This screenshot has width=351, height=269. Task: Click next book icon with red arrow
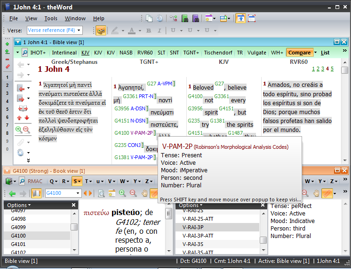point(21,98)
